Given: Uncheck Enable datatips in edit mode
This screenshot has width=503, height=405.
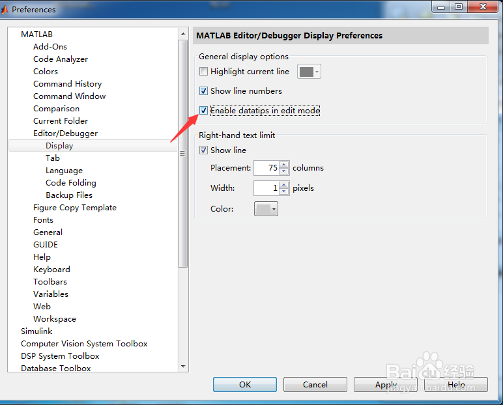Looking at the screenshot, I should (203, 110).
